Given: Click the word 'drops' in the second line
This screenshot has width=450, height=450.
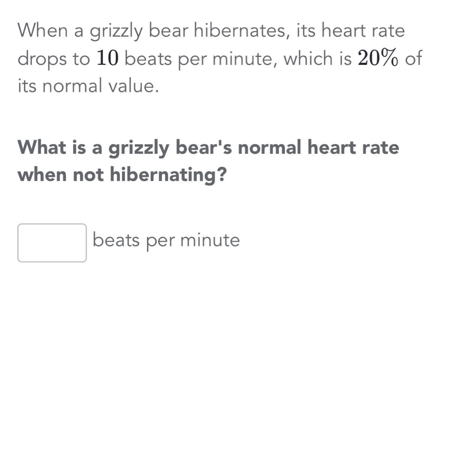Looking at the screenshot, I should point(41,59).
